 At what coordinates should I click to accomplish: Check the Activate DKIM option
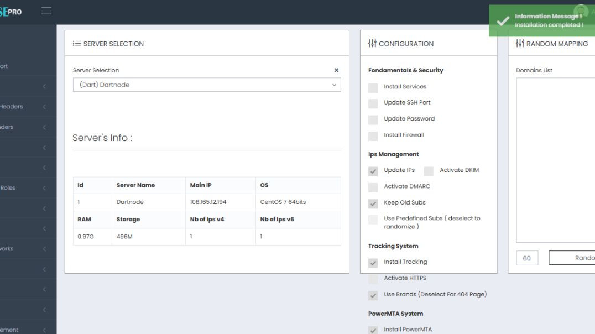[429, 171]
